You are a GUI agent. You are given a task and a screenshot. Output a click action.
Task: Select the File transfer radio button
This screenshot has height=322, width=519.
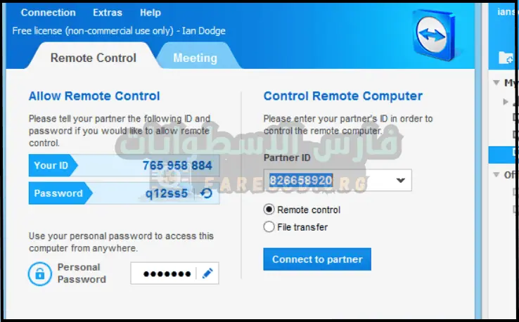pos(269,227)
